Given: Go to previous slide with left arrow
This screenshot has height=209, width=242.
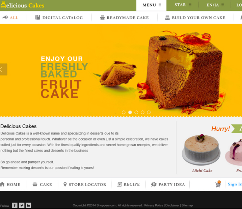Looking at the screenshot, I should pos(4,70).
